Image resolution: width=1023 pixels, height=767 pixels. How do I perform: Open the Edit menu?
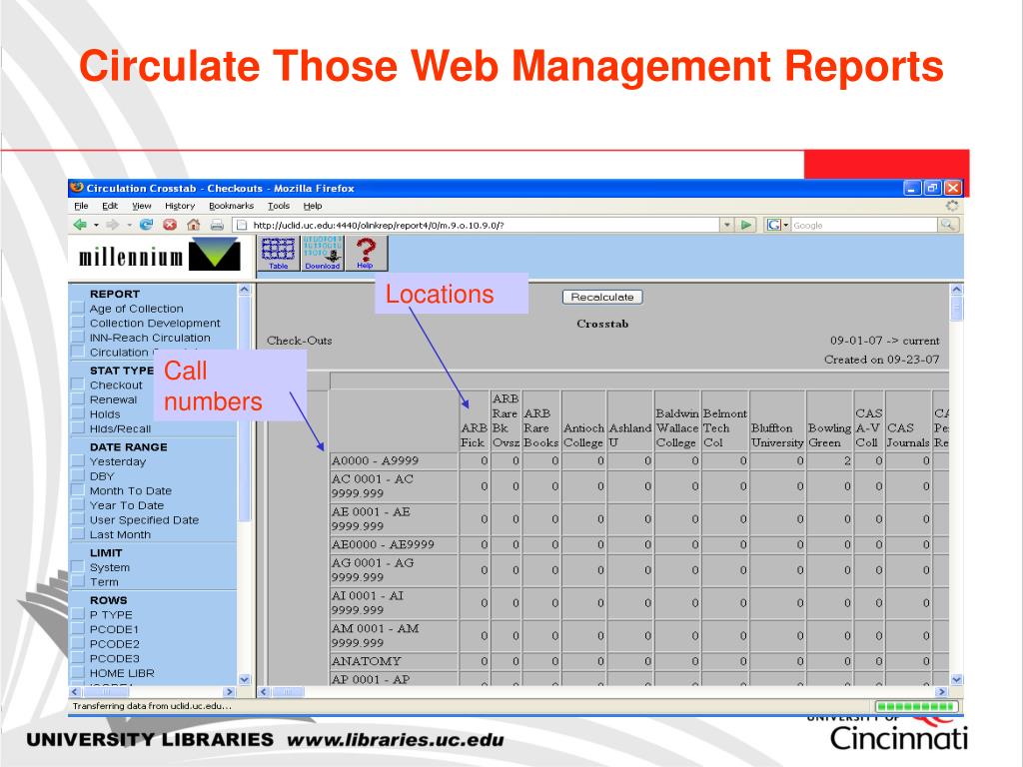pos(110,206)
